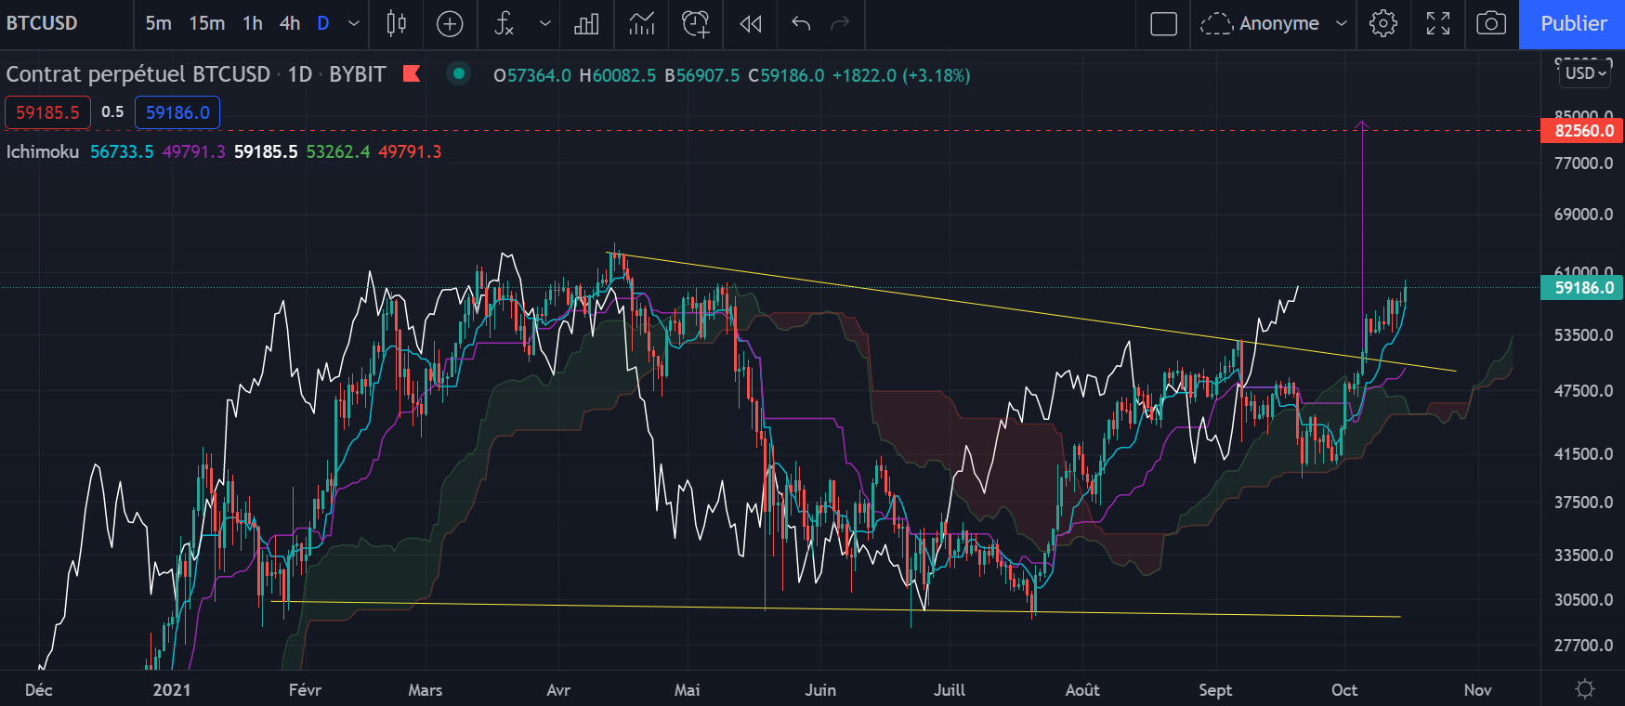Toggle the red flag next to BYBIT
Screen dimensions: 1625x706
412,74
